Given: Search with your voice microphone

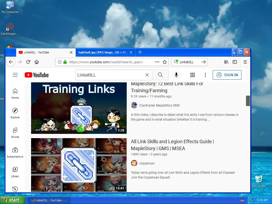Looking at the screenshot, I should (x=176, y=75).
